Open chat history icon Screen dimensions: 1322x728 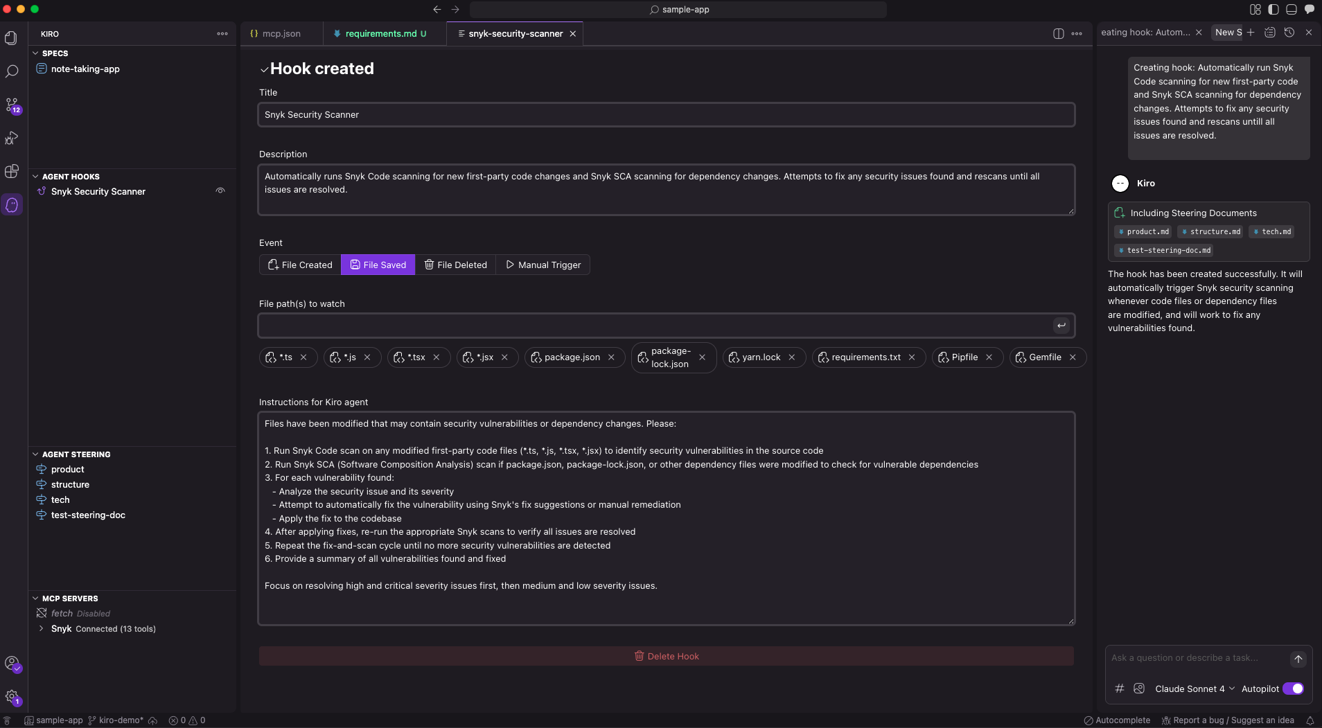[x=1289, y=33]
